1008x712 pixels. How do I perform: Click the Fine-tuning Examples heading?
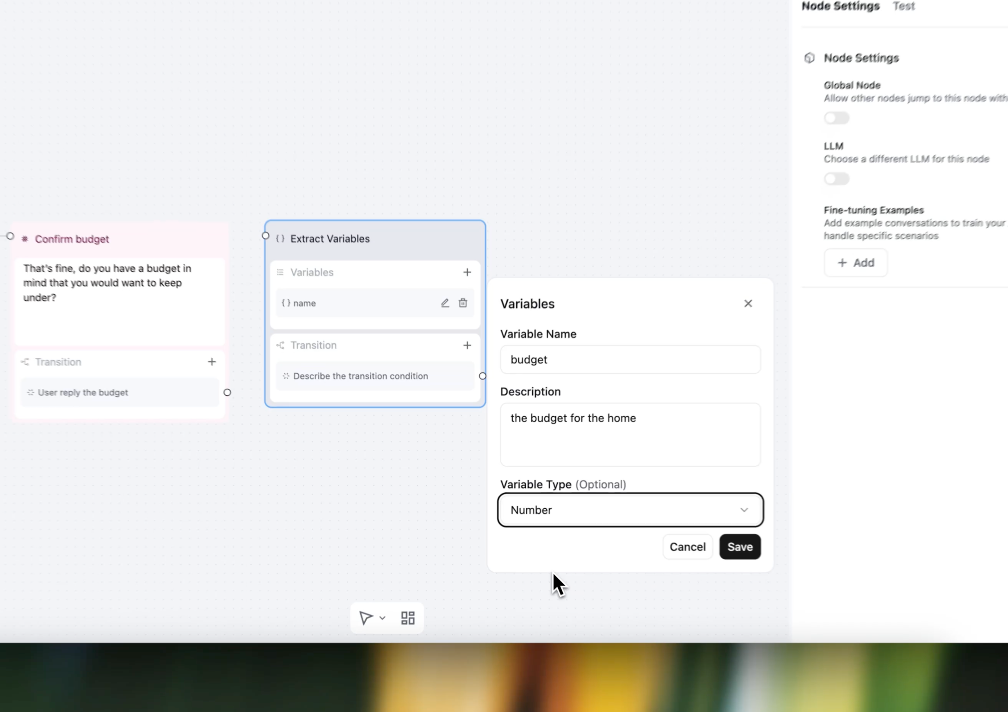[873, 210]
